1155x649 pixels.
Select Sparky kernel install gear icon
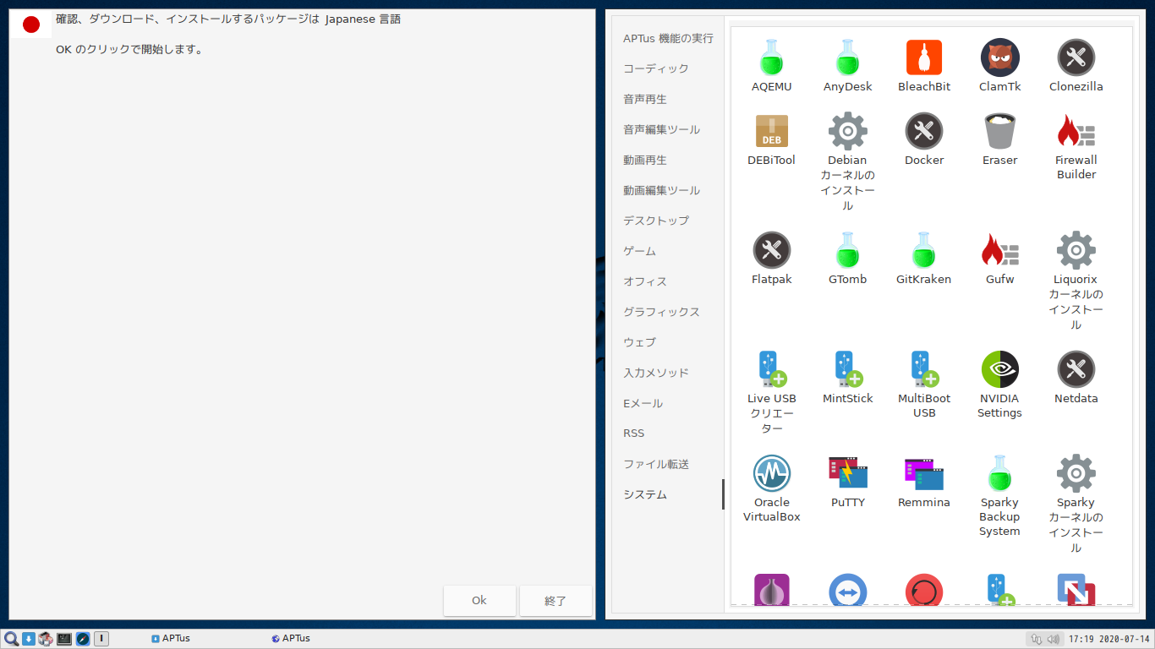[x=1076, y=473]
